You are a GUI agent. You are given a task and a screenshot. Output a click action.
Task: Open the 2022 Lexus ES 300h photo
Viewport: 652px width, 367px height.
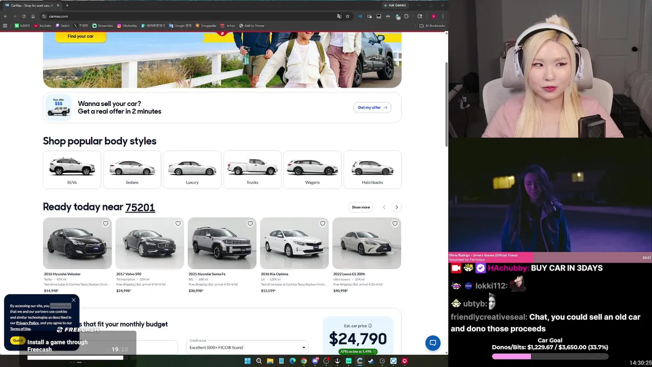(367, 243)
